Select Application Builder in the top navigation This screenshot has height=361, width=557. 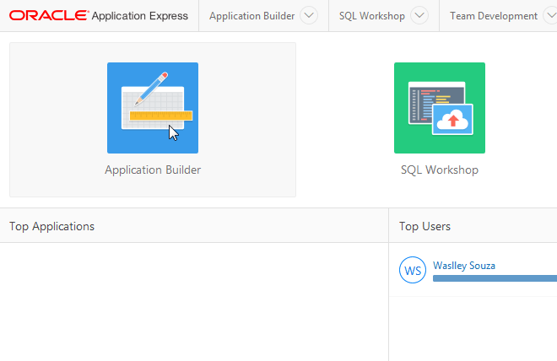251,16
